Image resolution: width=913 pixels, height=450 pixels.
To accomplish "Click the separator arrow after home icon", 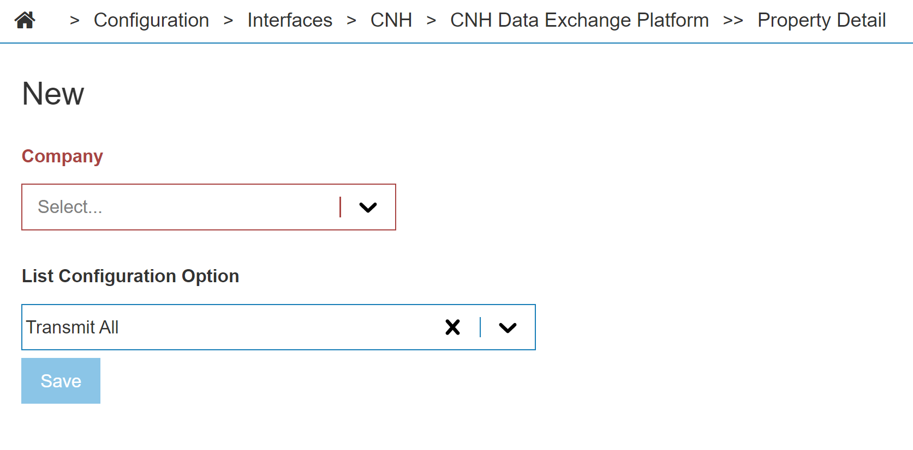I will pyautogui.click(x=75, y=21).
